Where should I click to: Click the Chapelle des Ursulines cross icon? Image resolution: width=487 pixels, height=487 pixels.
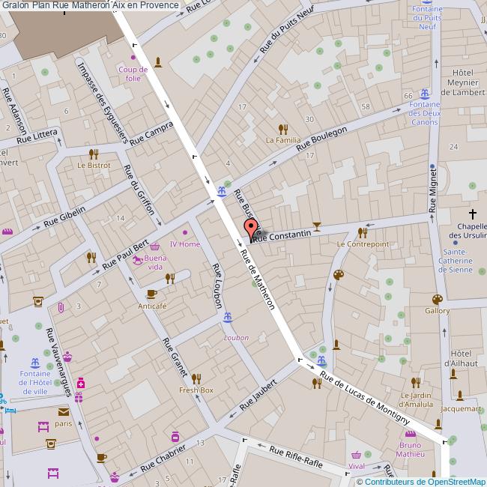pyautogui.click(x=473, y=214)
